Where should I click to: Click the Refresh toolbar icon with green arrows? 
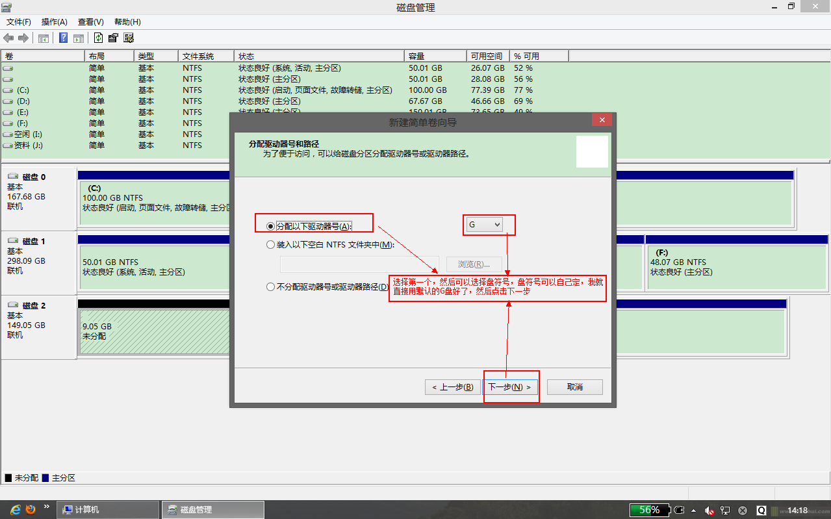tap(98, 38)
